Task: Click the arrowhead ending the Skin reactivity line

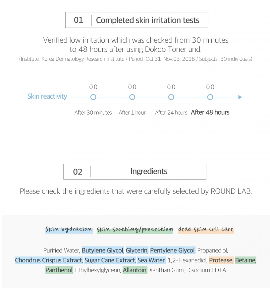Action: pos(240,97)
